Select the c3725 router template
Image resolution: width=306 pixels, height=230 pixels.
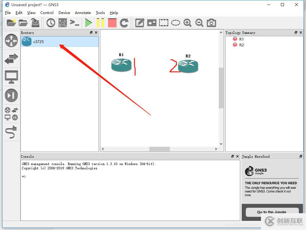[60, 41]
